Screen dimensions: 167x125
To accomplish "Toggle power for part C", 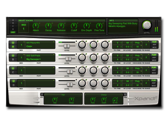I will click(13, 68).
